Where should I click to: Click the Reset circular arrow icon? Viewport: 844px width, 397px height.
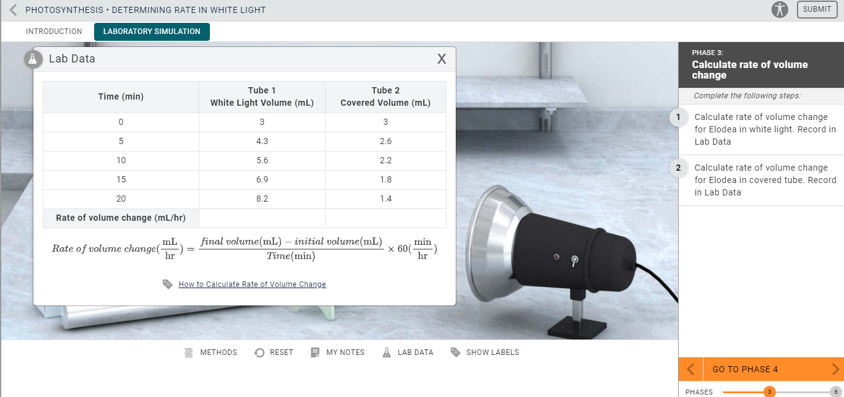point(259,352)
